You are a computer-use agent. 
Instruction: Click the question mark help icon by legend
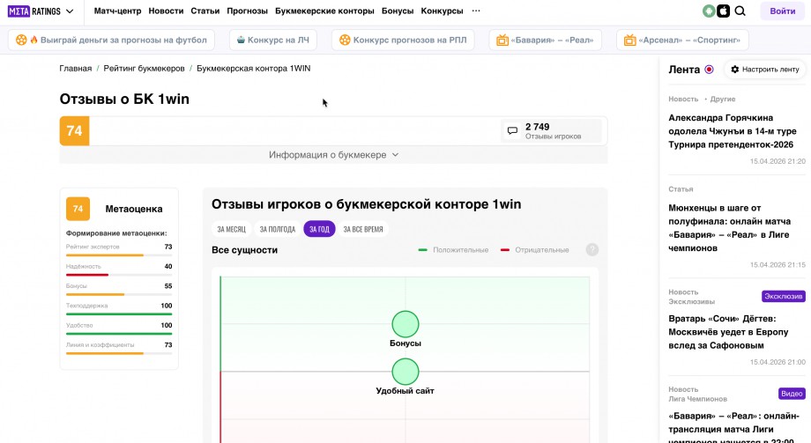coord(592,249)
